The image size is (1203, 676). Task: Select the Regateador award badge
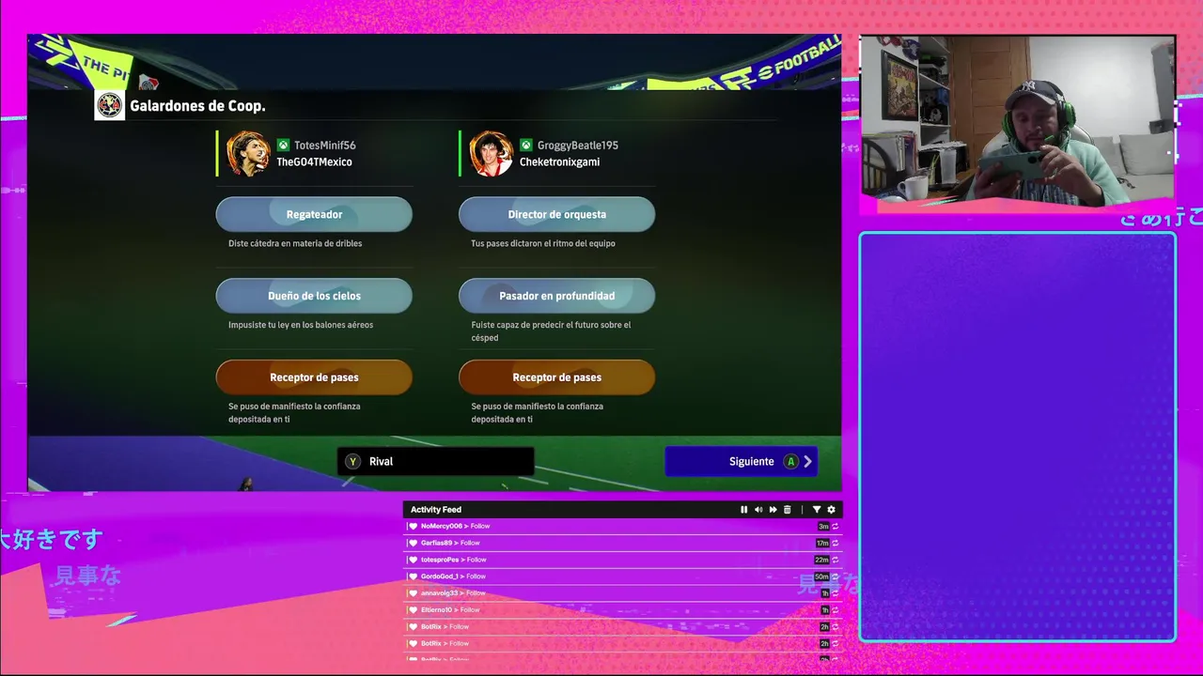314,214
